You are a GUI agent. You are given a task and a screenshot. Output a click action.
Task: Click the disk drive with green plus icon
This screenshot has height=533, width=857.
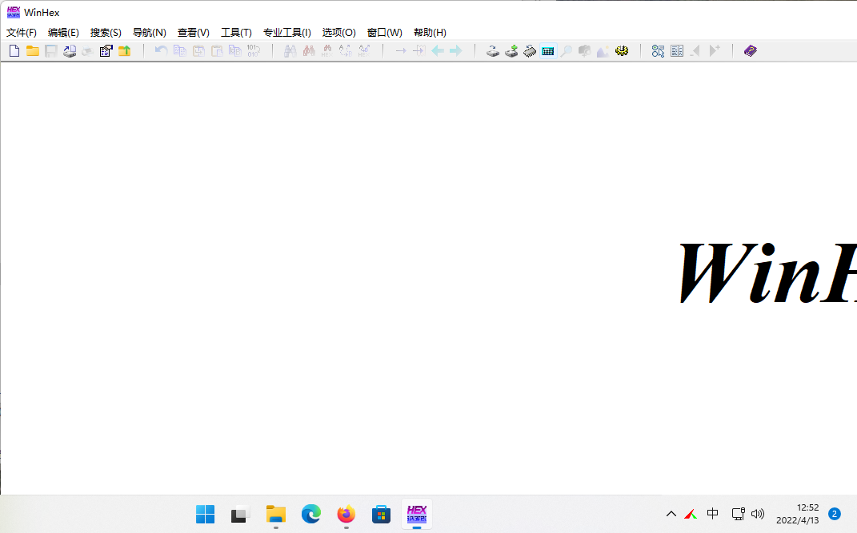coord(511,51)
